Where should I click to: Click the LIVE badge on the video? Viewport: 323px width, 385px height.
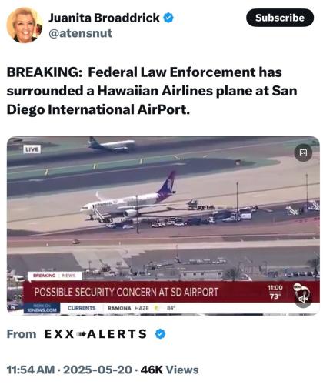click(32, 149)
